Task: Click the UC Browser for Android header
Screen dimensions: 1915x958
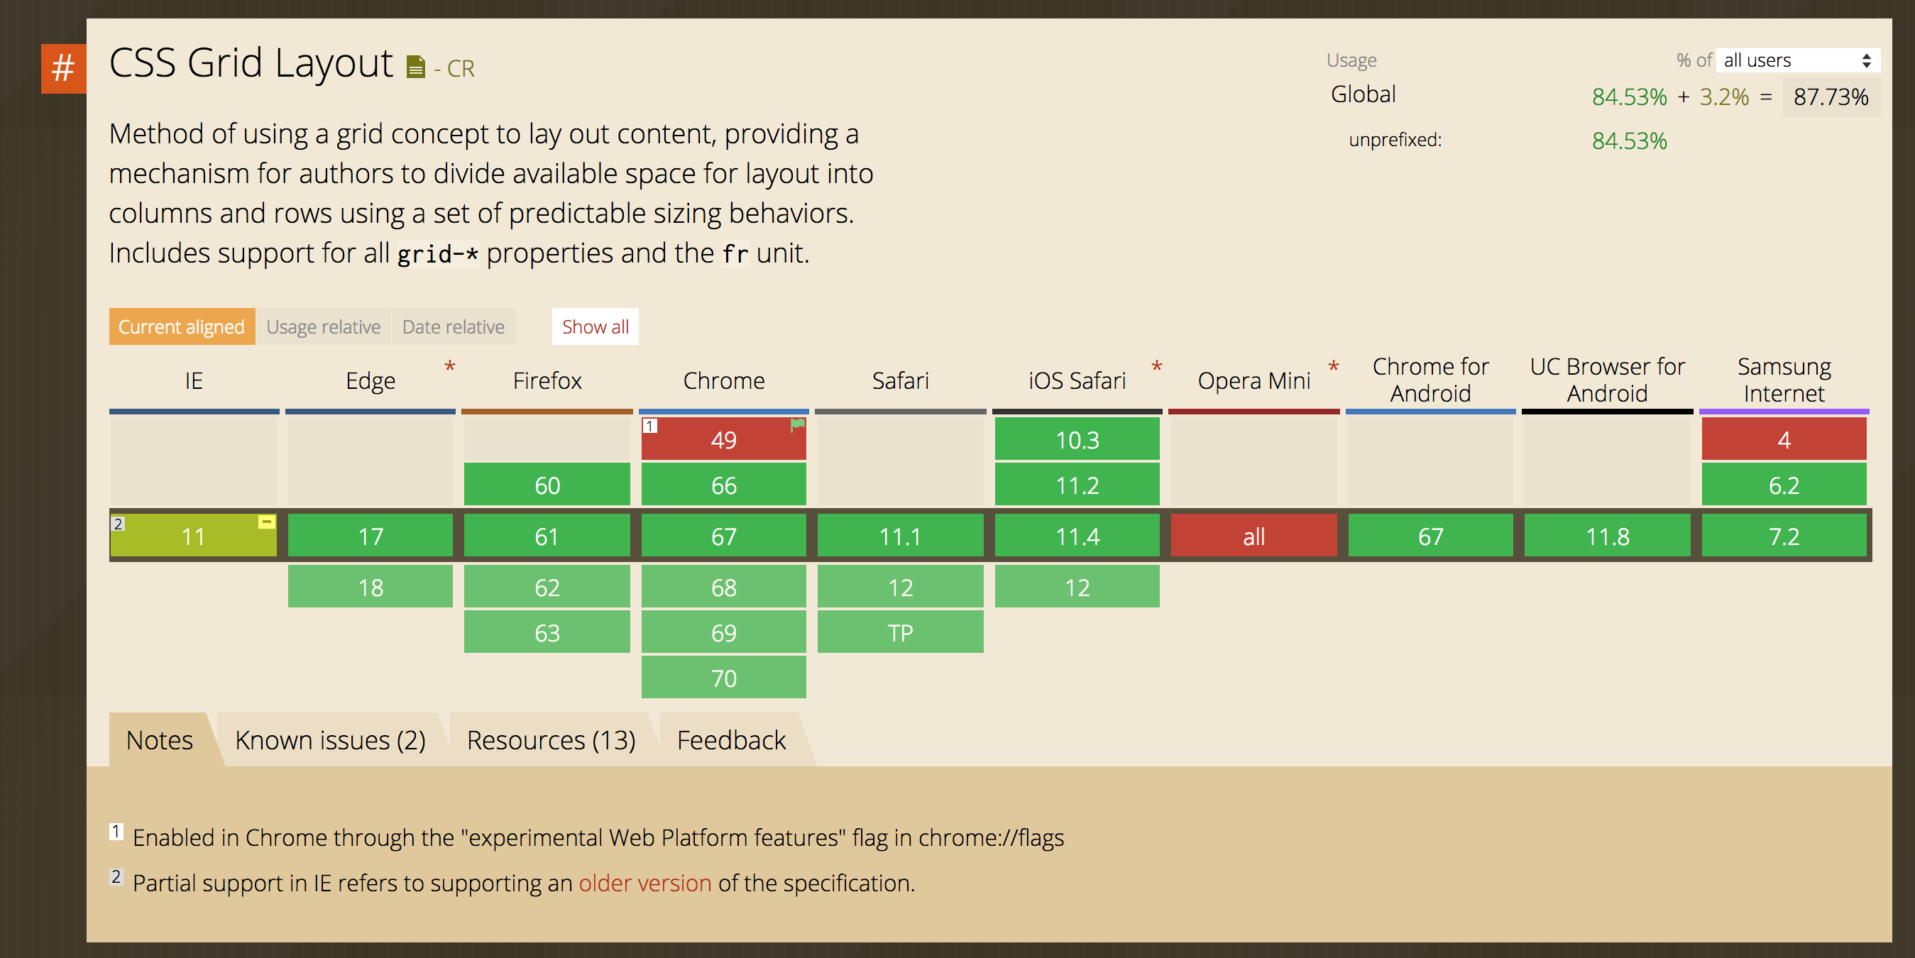Action: coord(1607,380)
